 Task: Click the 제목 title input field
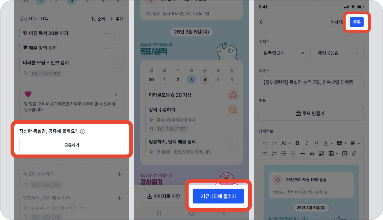tap(311, 82)
